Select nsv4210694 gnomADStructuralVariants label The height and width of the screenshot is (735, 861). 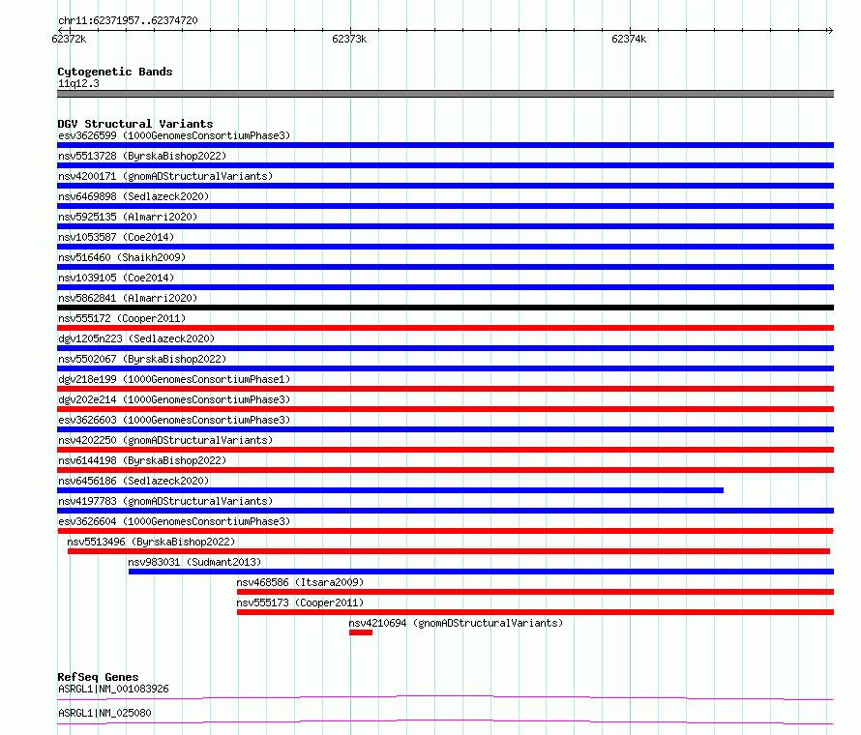point(456,623)
